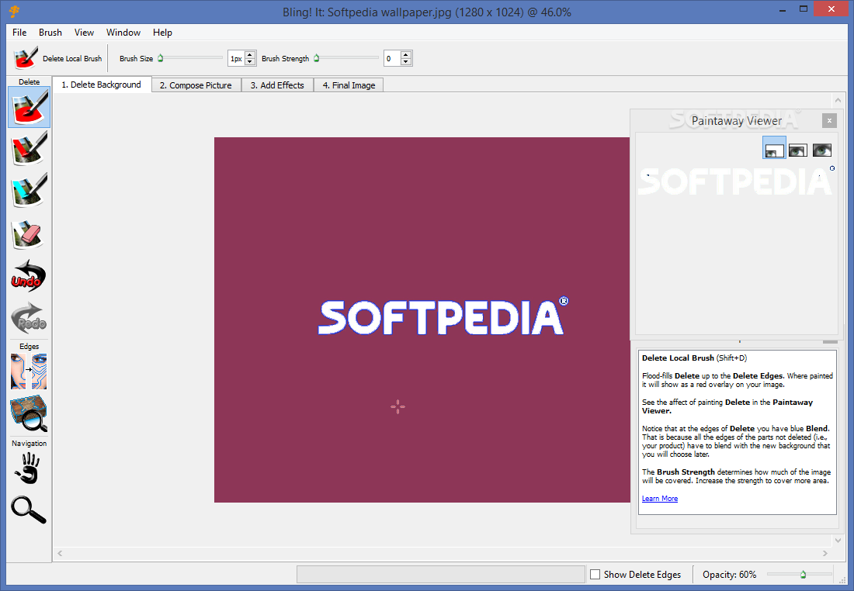
Task: Switch to 1. Delete Background tab
Action: 101,85
